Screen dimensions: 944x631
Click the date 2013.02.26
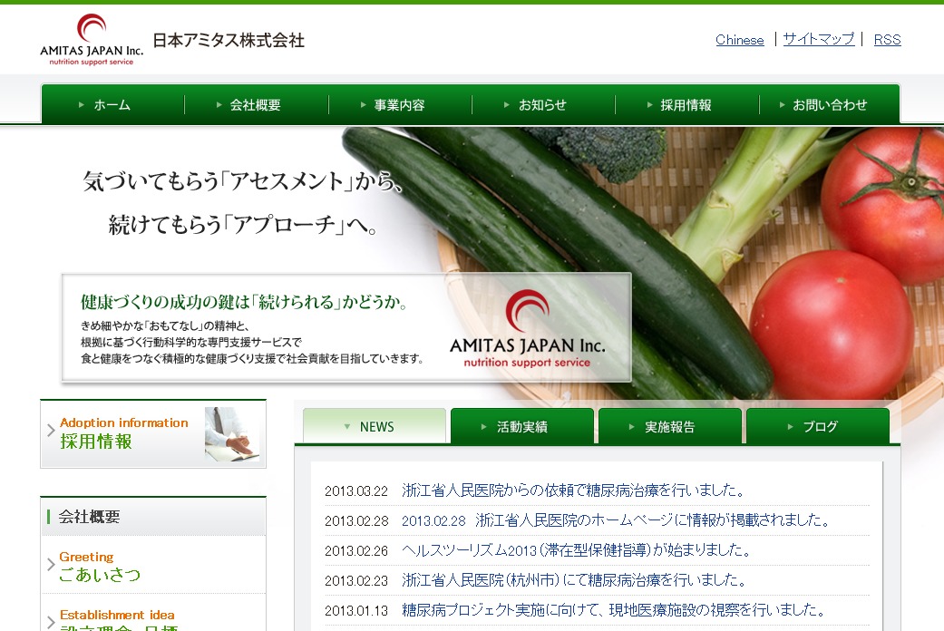[356, 551]
